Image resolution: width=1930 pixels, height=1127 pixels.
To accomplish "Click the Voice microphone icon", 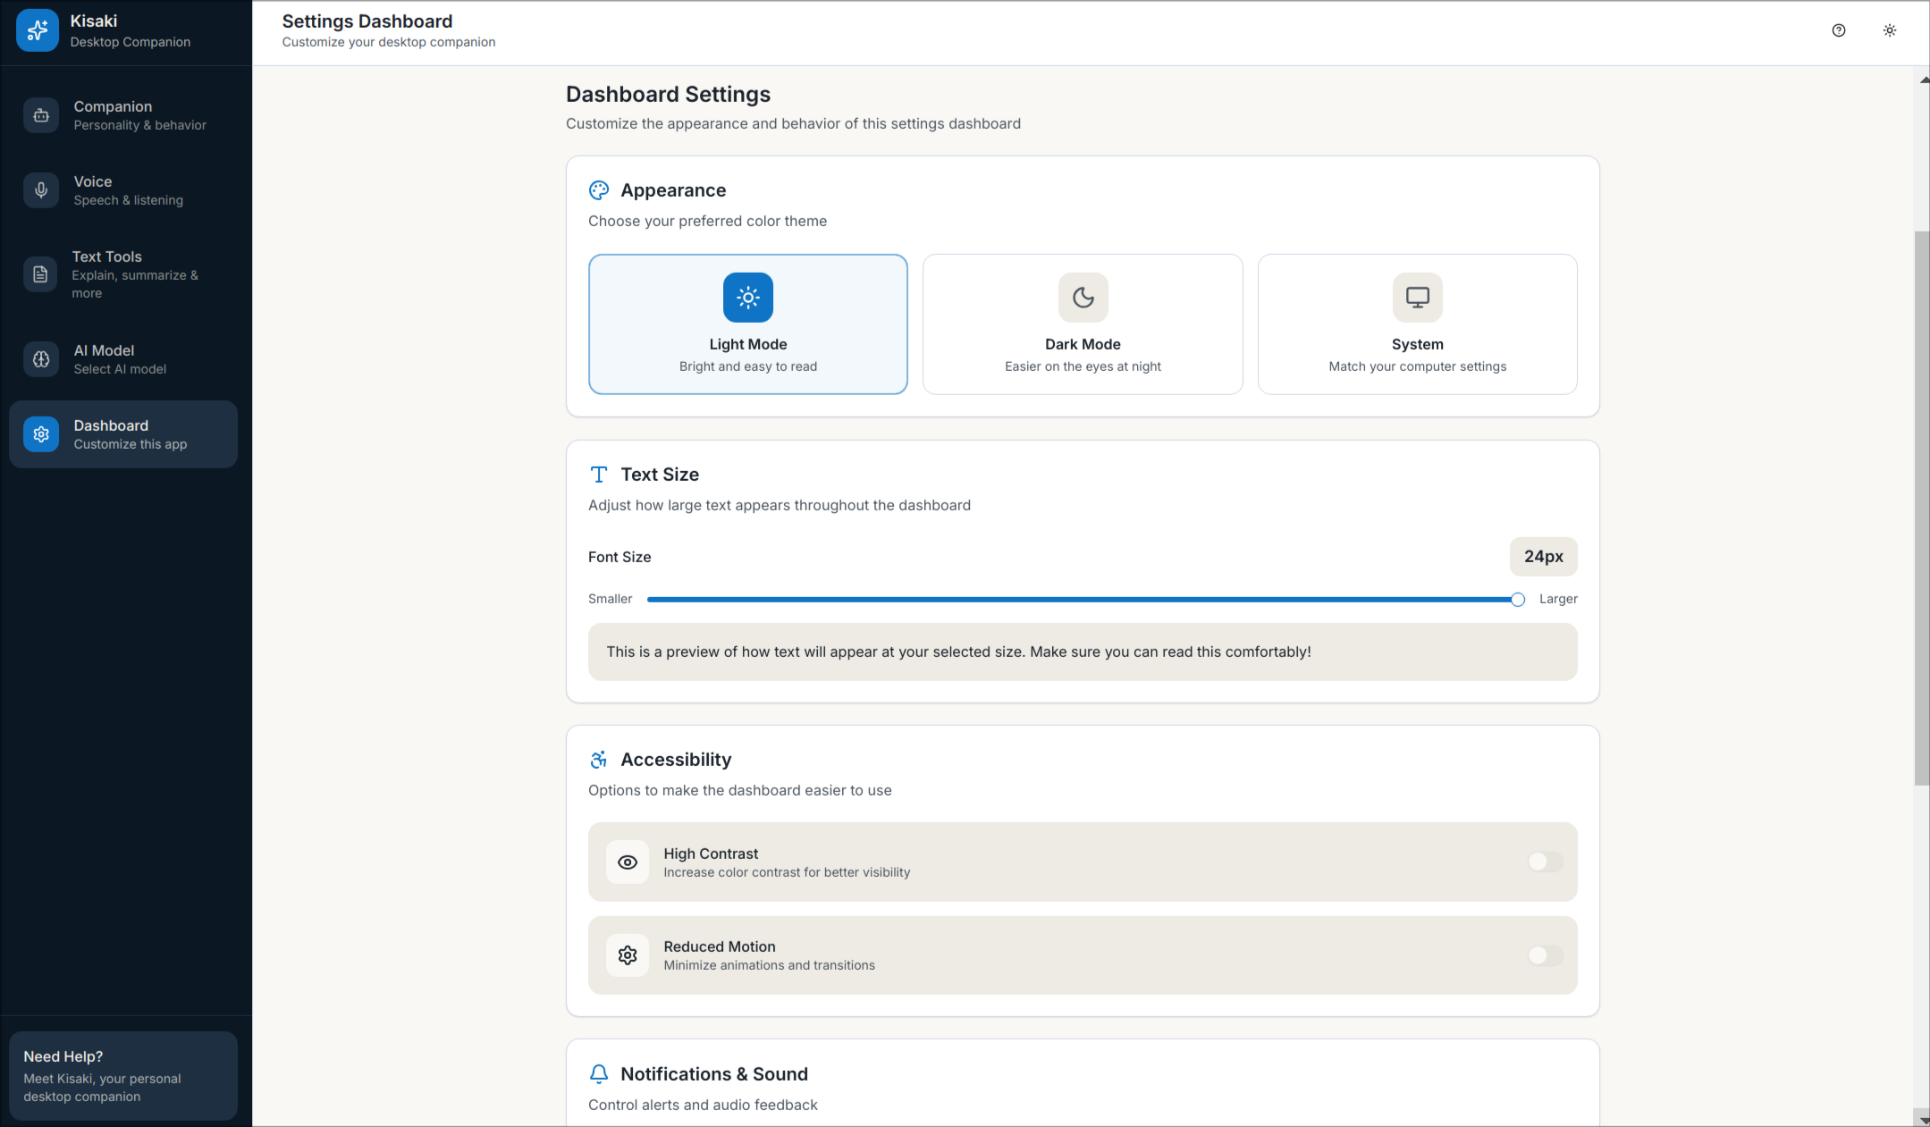I will click(x=41, y=190).
